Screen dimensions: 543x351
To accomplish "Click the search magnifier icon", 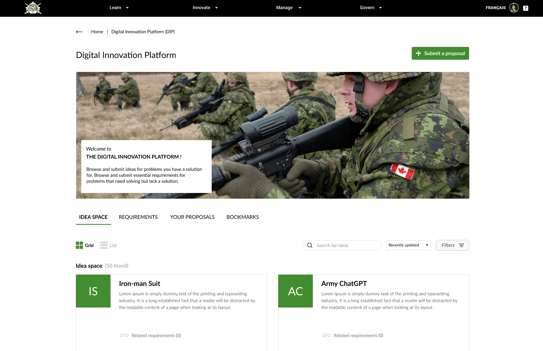I will (310, 245).
